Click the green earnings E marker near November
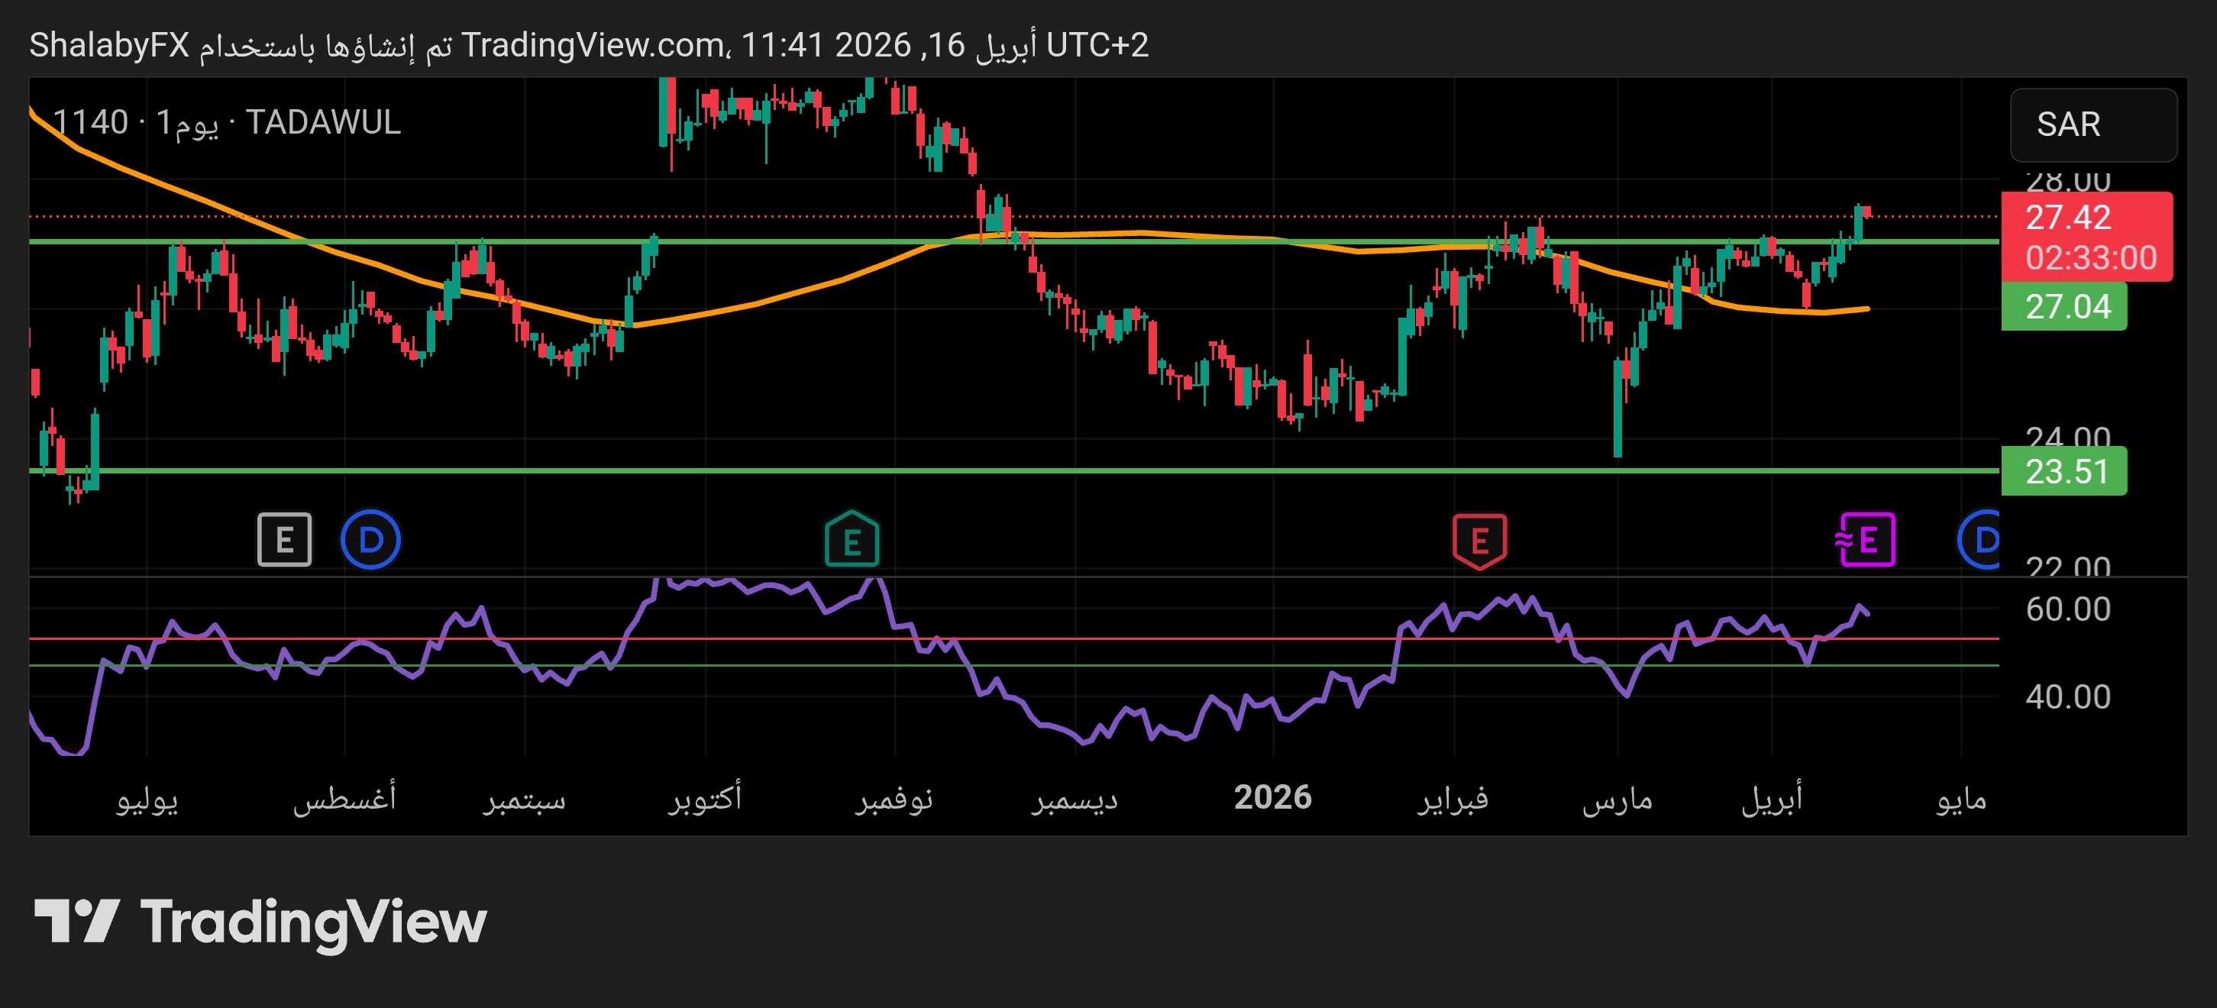Screen dimensions: 2217x1008 852,540
